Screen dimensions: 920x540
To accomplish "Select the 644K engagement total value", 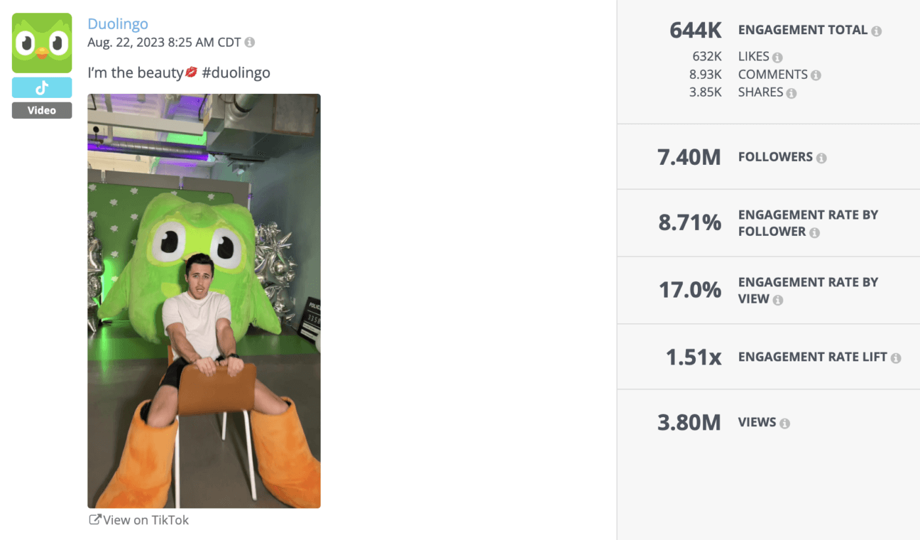I will click(x=695, y=30).
